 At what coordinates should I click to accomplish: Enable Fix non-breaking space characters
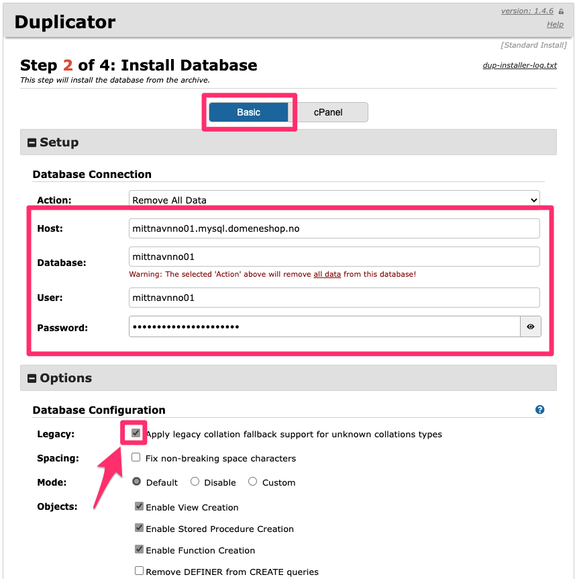136,457
